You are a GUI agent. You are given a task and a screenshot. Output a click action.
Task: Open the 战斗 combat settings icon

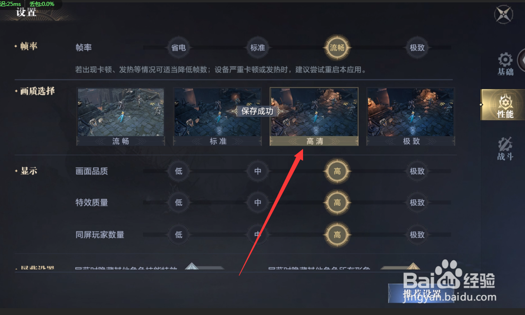click(x=505, y=148)
